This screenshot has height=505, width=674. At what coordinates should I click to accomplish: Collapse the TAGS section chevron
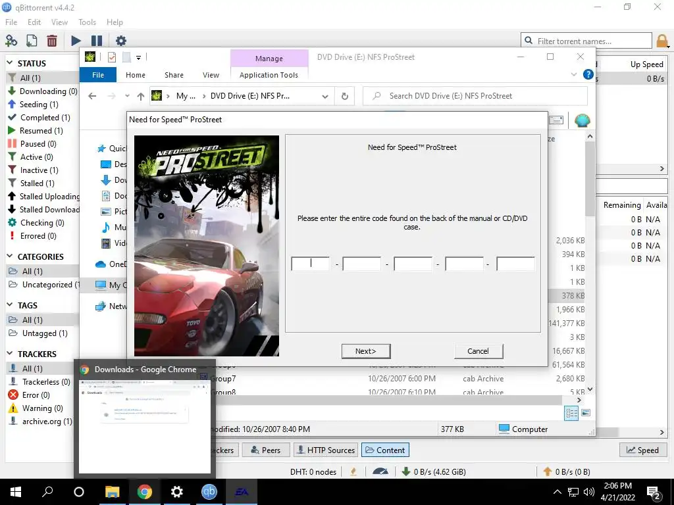point(10,305)
